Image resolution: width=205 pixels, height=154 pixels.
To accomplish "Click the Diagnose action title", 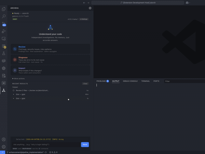I will pos(23,57).
